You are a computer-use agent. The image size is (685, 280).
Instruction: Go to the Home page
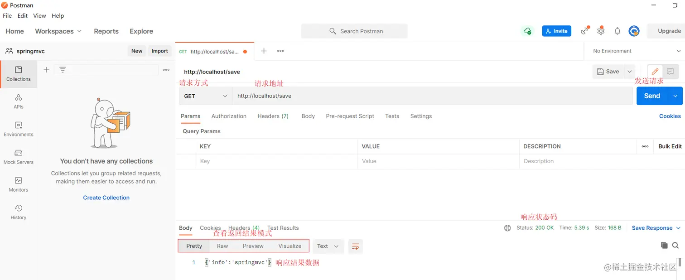pos(14,31)
